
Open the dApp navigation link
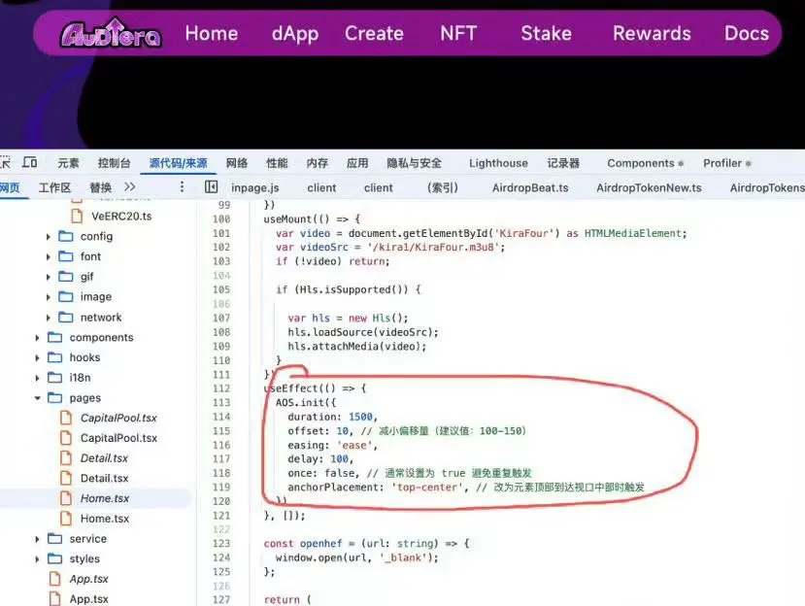pos(295,34)
